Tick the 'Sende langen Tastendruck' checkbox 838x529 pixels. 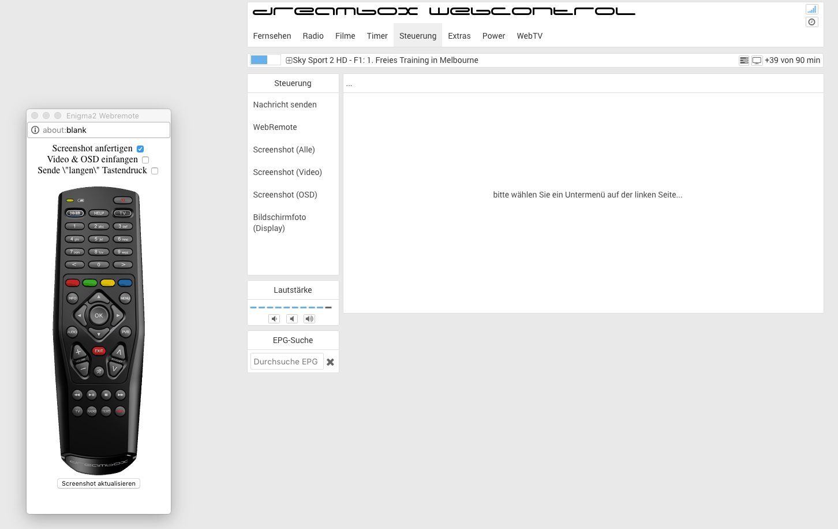tap(155, 171)
